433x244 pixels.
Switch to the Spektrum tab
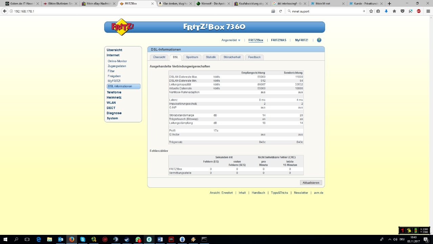pyautogui.click(x=192, y=57)
